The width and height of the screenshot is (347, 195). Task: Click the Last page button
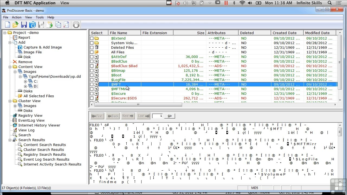coord(143,116)
